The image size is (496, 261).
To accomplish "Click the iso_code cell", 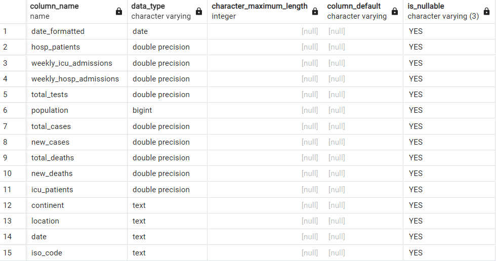I will pos(46,253).
